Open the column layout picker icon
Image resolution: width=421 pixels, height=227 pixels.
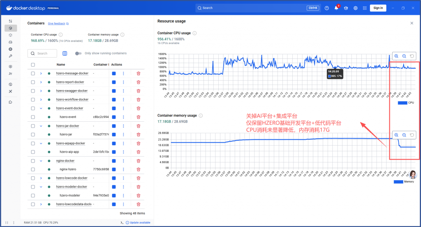65,53
